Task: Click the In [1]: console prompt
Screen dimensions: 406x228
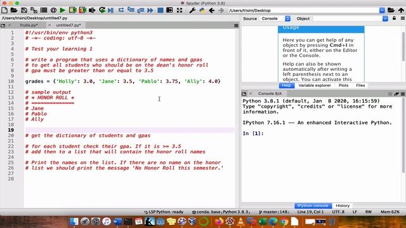Action: tap(253, 134)
